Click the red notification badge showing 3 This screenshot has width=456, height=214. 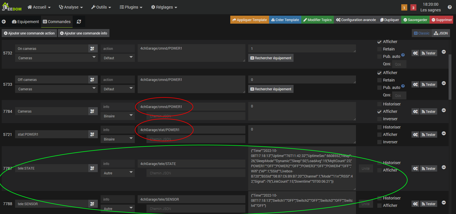point(413,8)
